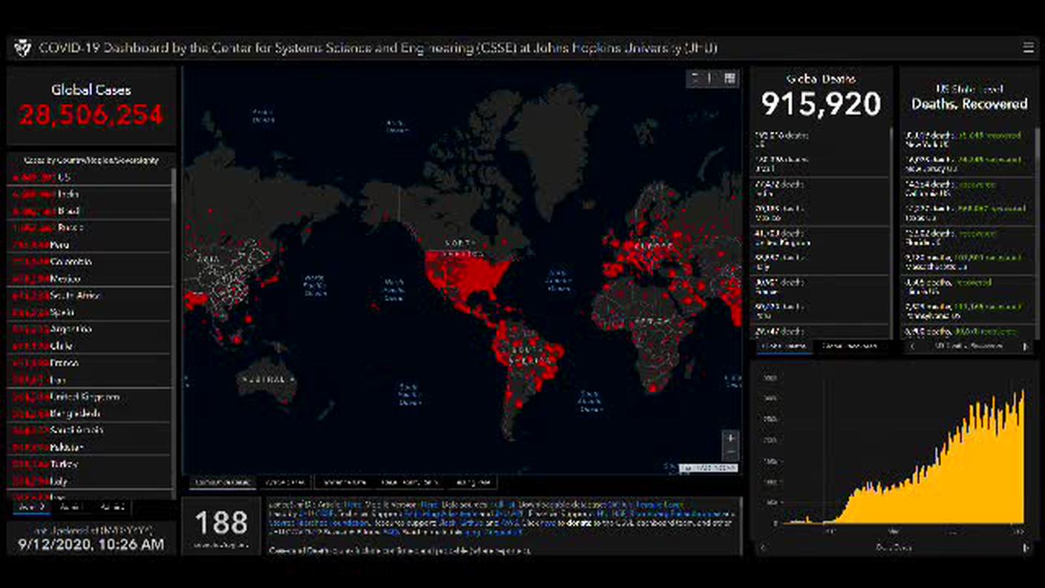Select Italy in the cases list

point(90,481)
